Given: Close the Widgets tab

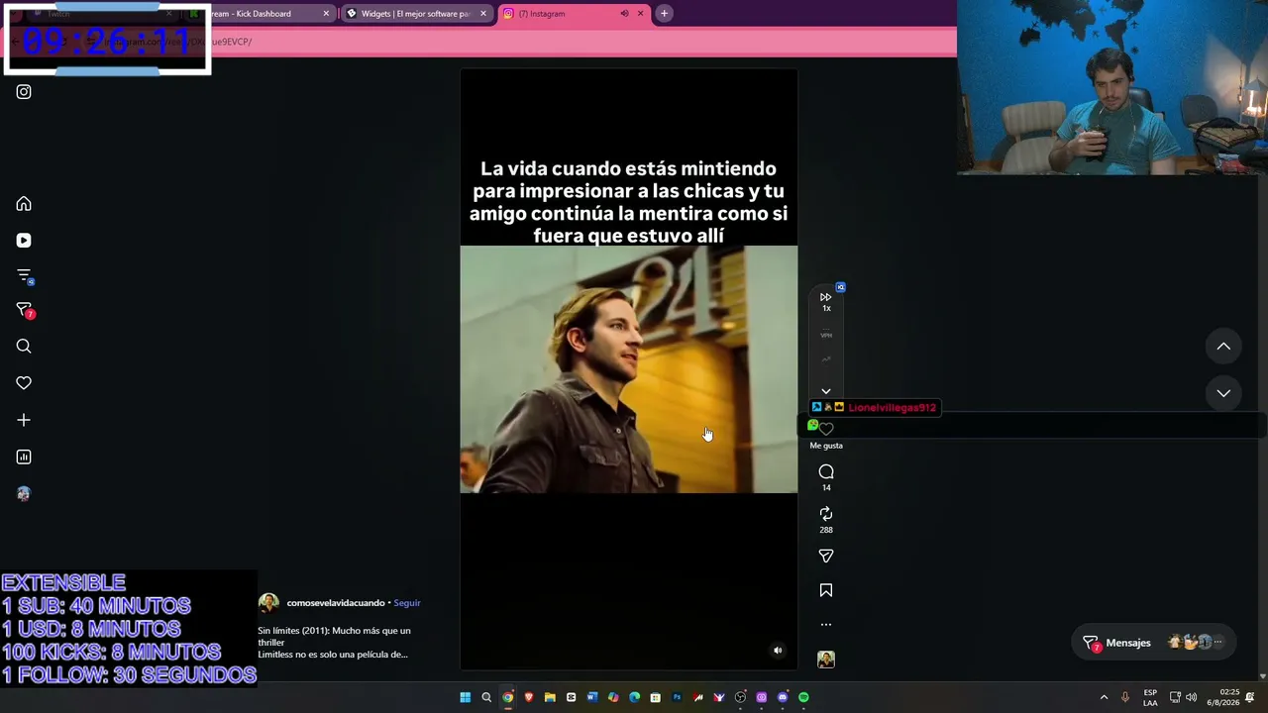Looking at the screenshot, I should [483, 14].
